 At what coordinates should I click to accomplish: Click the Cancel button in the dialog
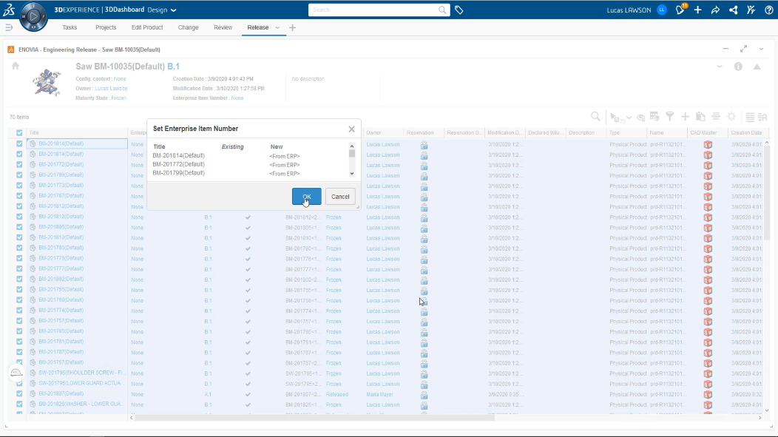(340, 197)
